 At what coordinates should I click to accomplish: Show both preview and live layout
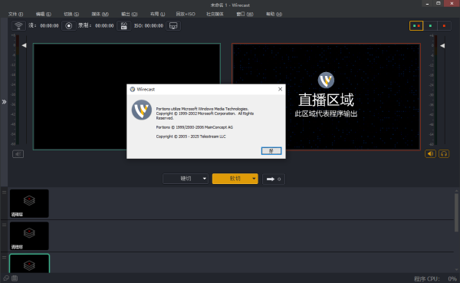click(416, 26)
